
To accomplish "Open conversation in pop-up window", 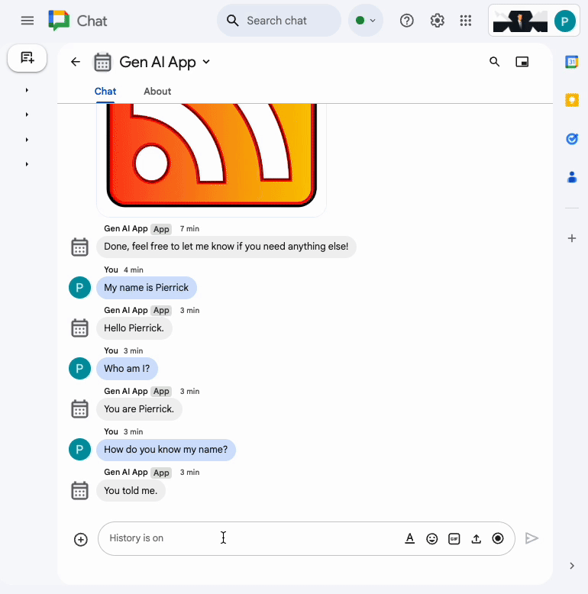I will 522,63.
